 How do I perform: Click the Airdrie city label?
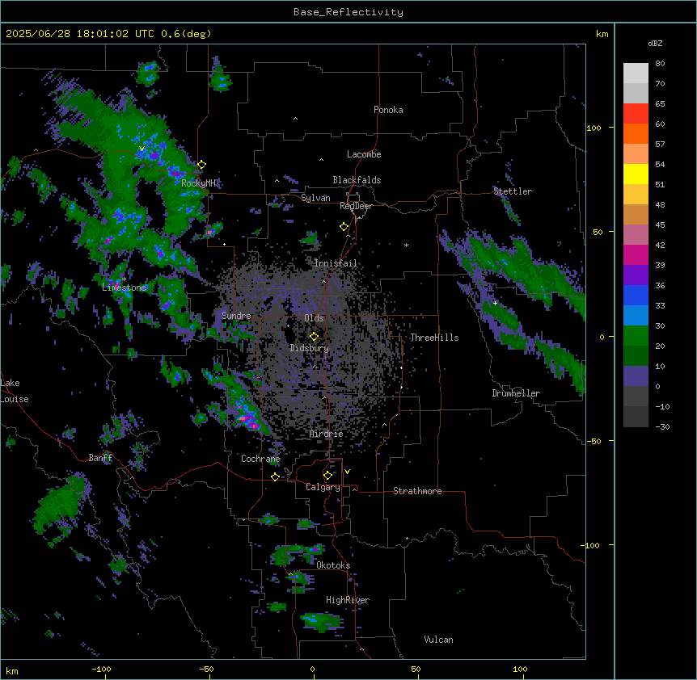point(327,434)
